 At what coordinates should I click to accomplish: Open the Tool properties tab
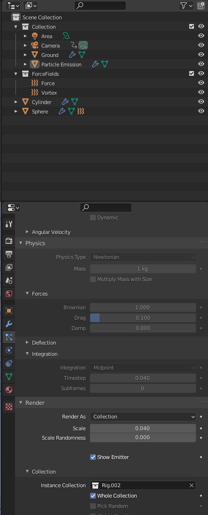[9, 225]
